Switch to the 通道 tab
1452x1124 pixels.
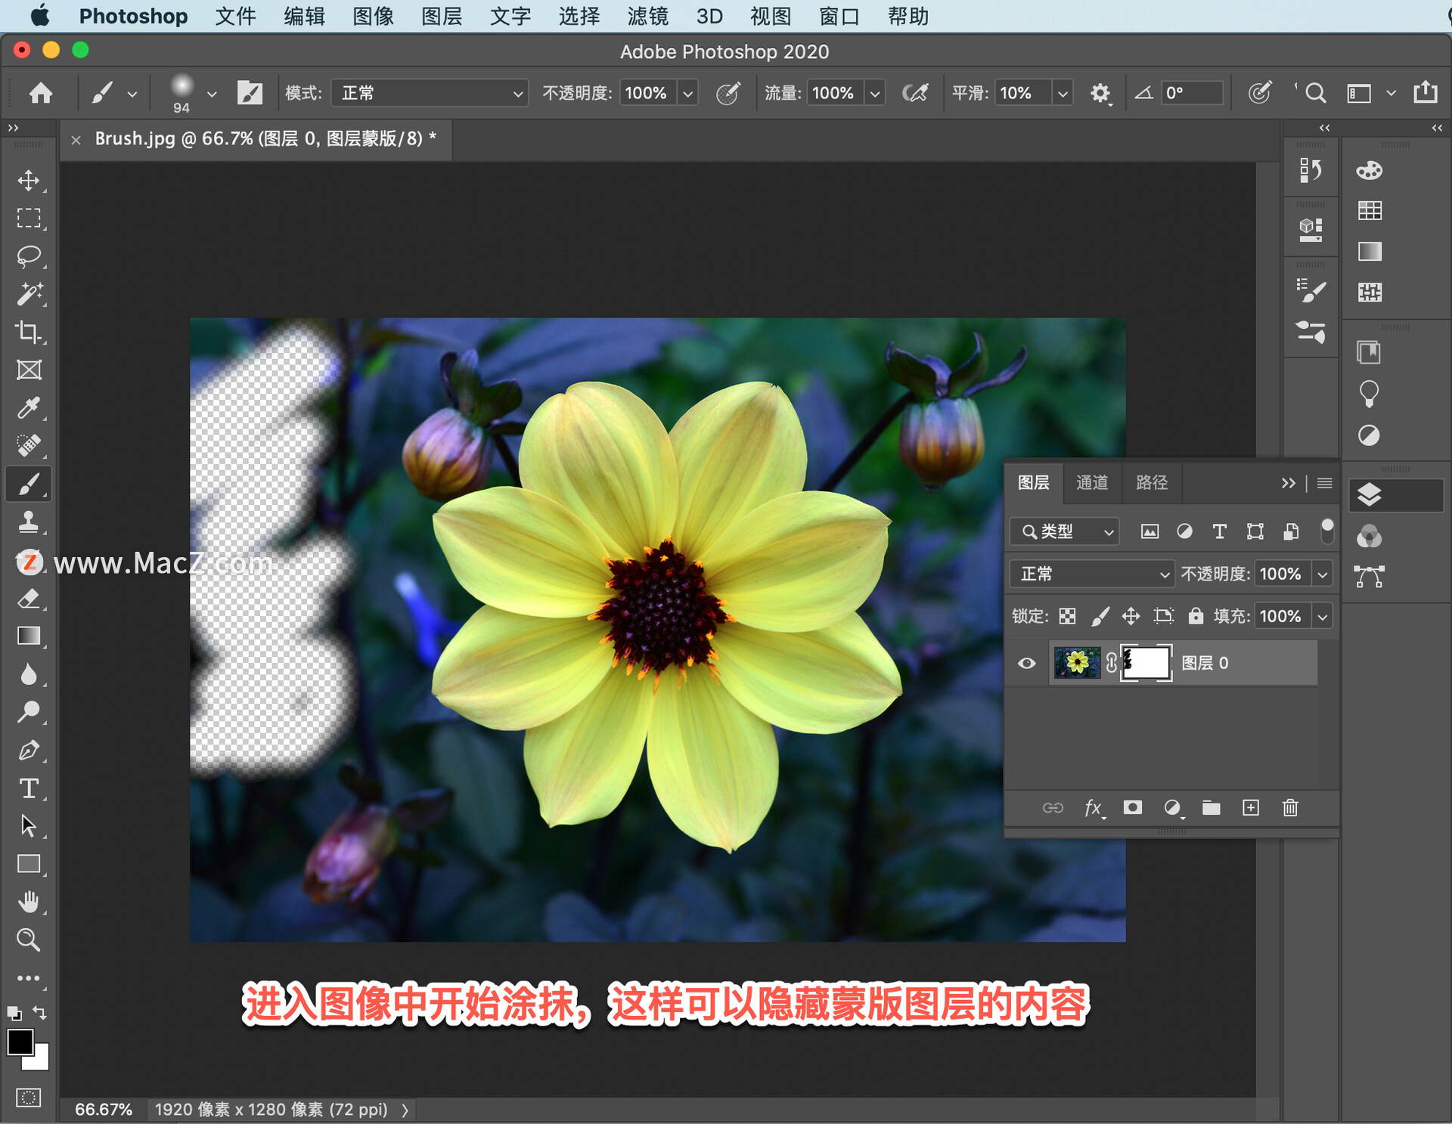[1092, 482]
